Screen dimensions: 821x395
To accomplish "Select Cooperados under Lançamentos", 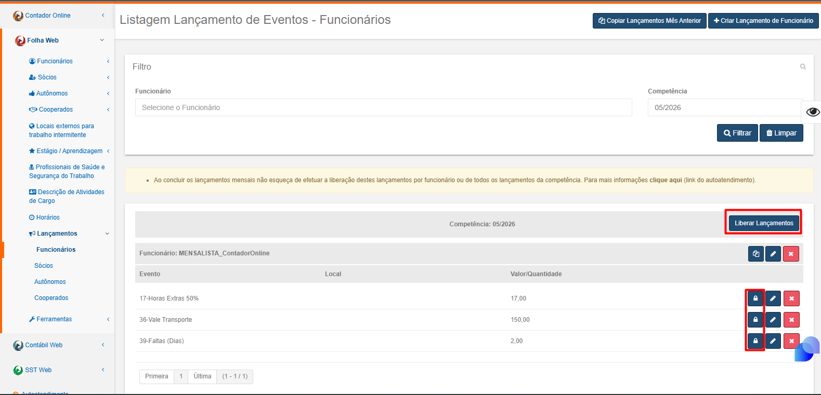I will (x=51, y=298).
